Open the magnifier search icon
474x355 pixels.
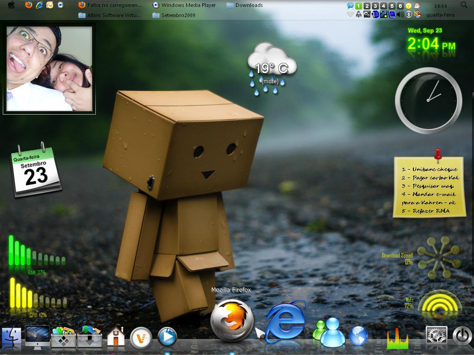[463, 5]
